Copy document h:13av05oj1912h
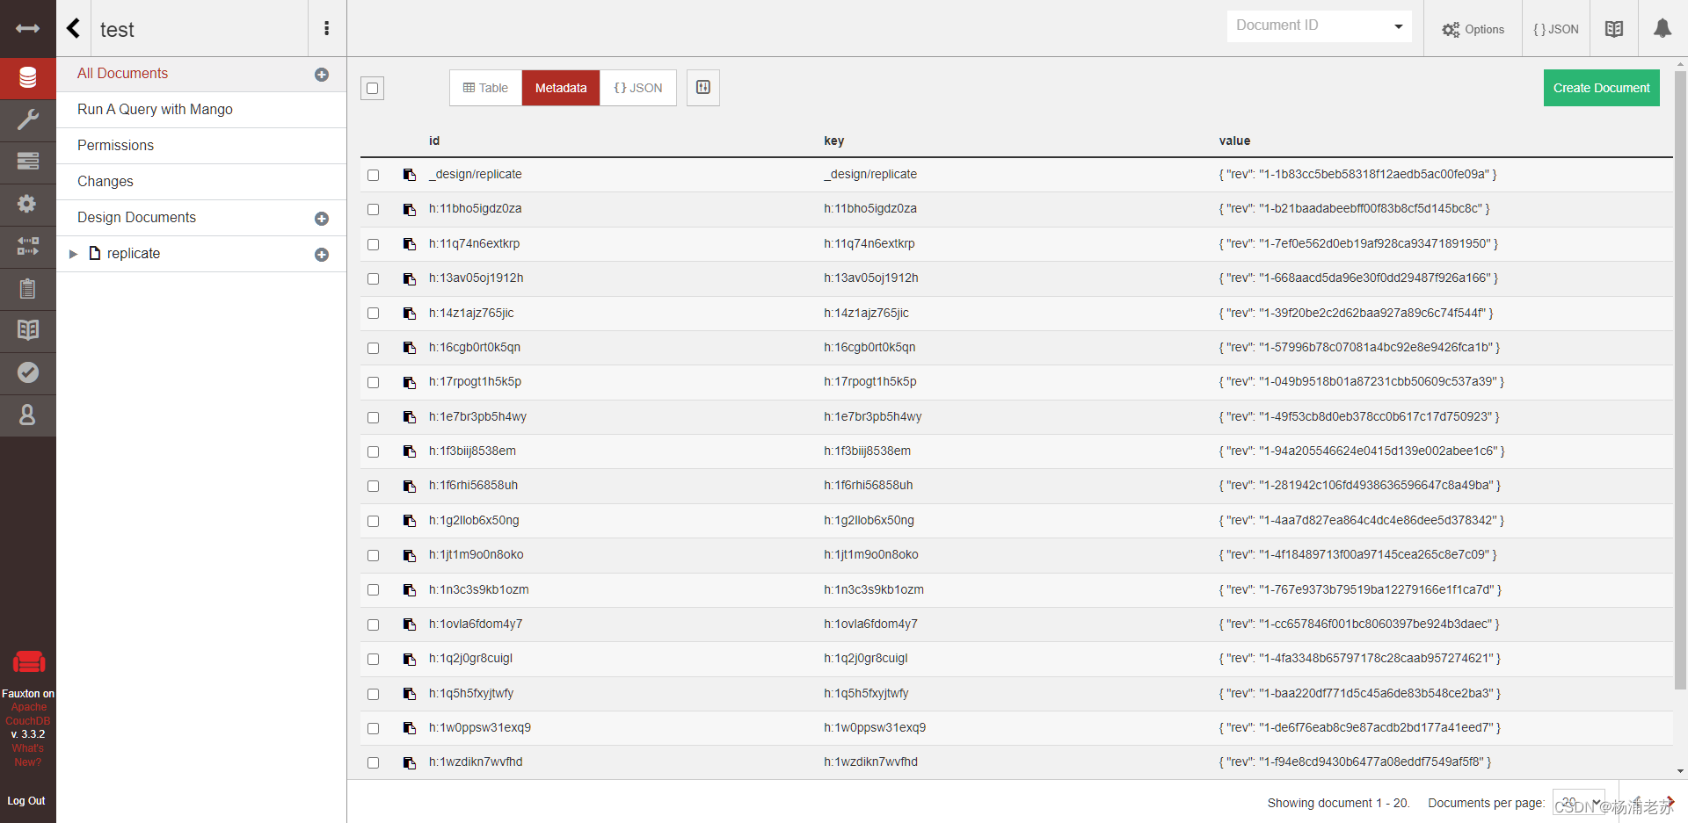The image size is (1688, 823). [409, 278]
